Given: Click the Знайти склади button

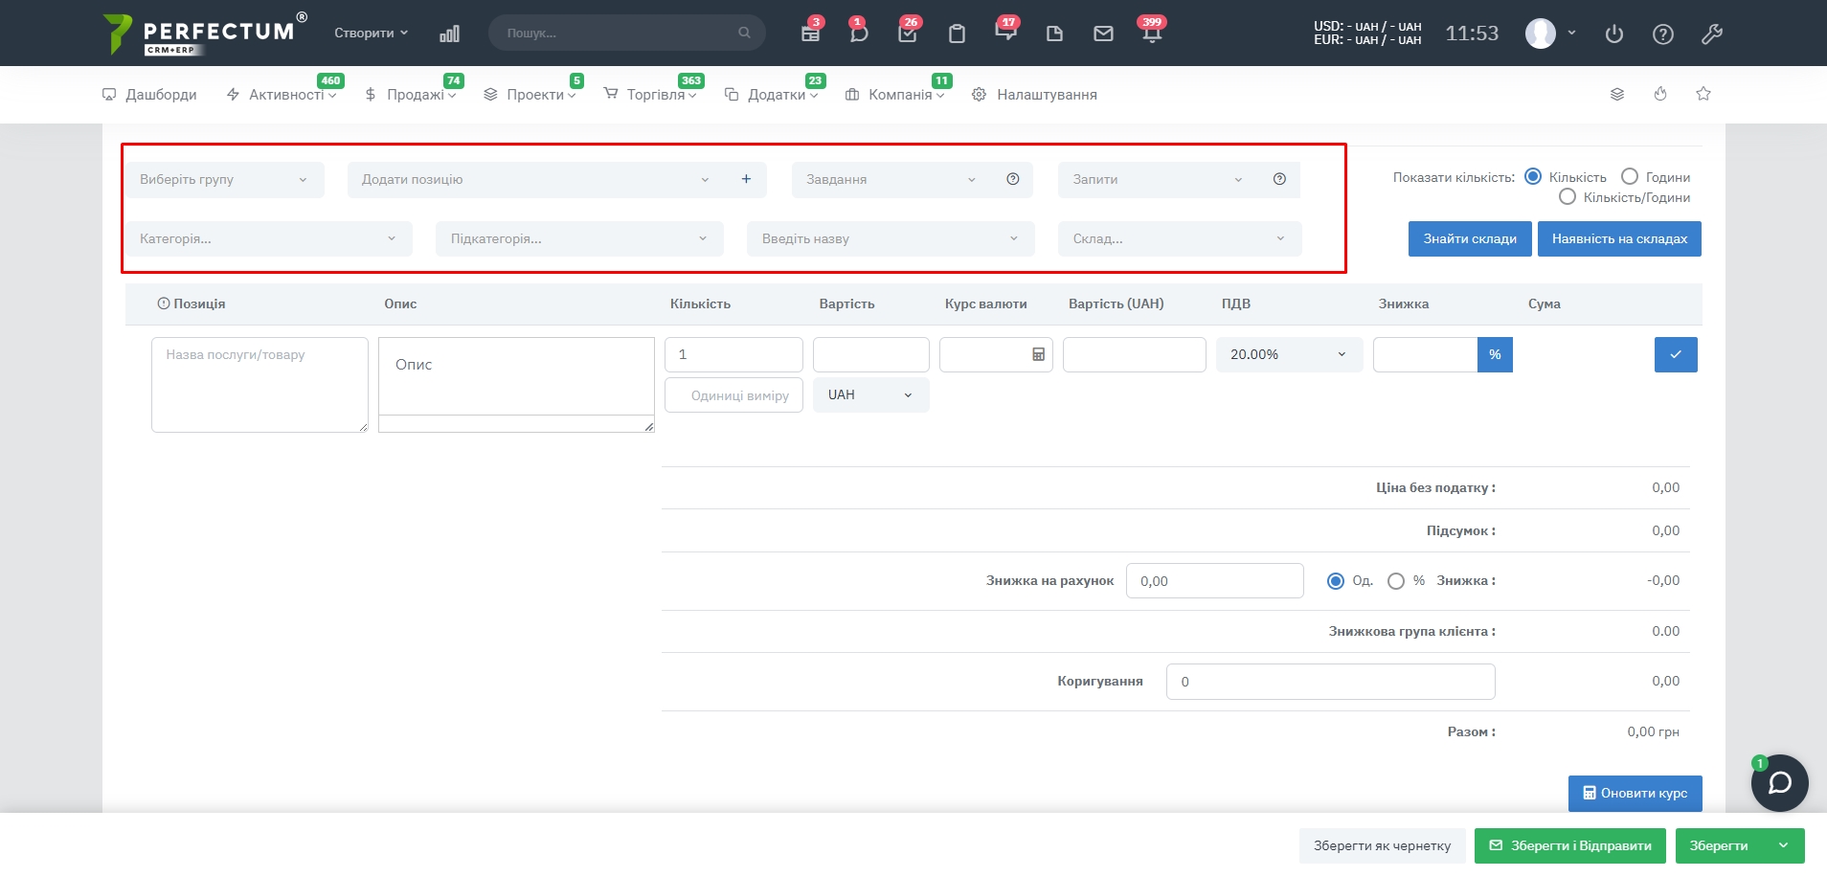Looking at the screenshot, I should tap(1469, 238).
